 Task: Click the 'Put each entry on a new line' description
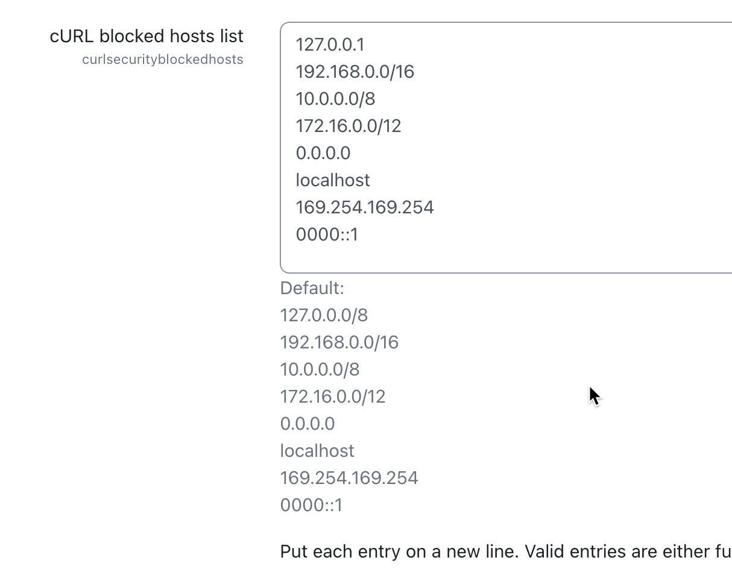pyautogui.click(x=506, y=552)
